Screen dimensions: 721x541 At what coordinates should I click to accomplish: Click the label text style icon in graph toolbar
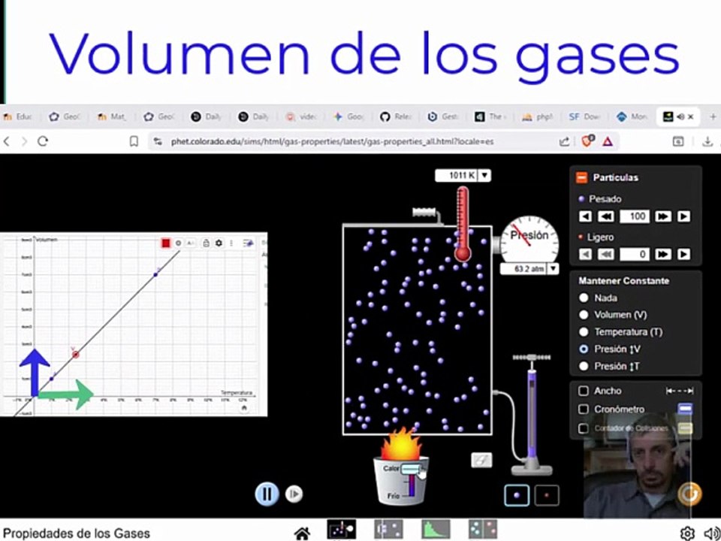point(190,243)
